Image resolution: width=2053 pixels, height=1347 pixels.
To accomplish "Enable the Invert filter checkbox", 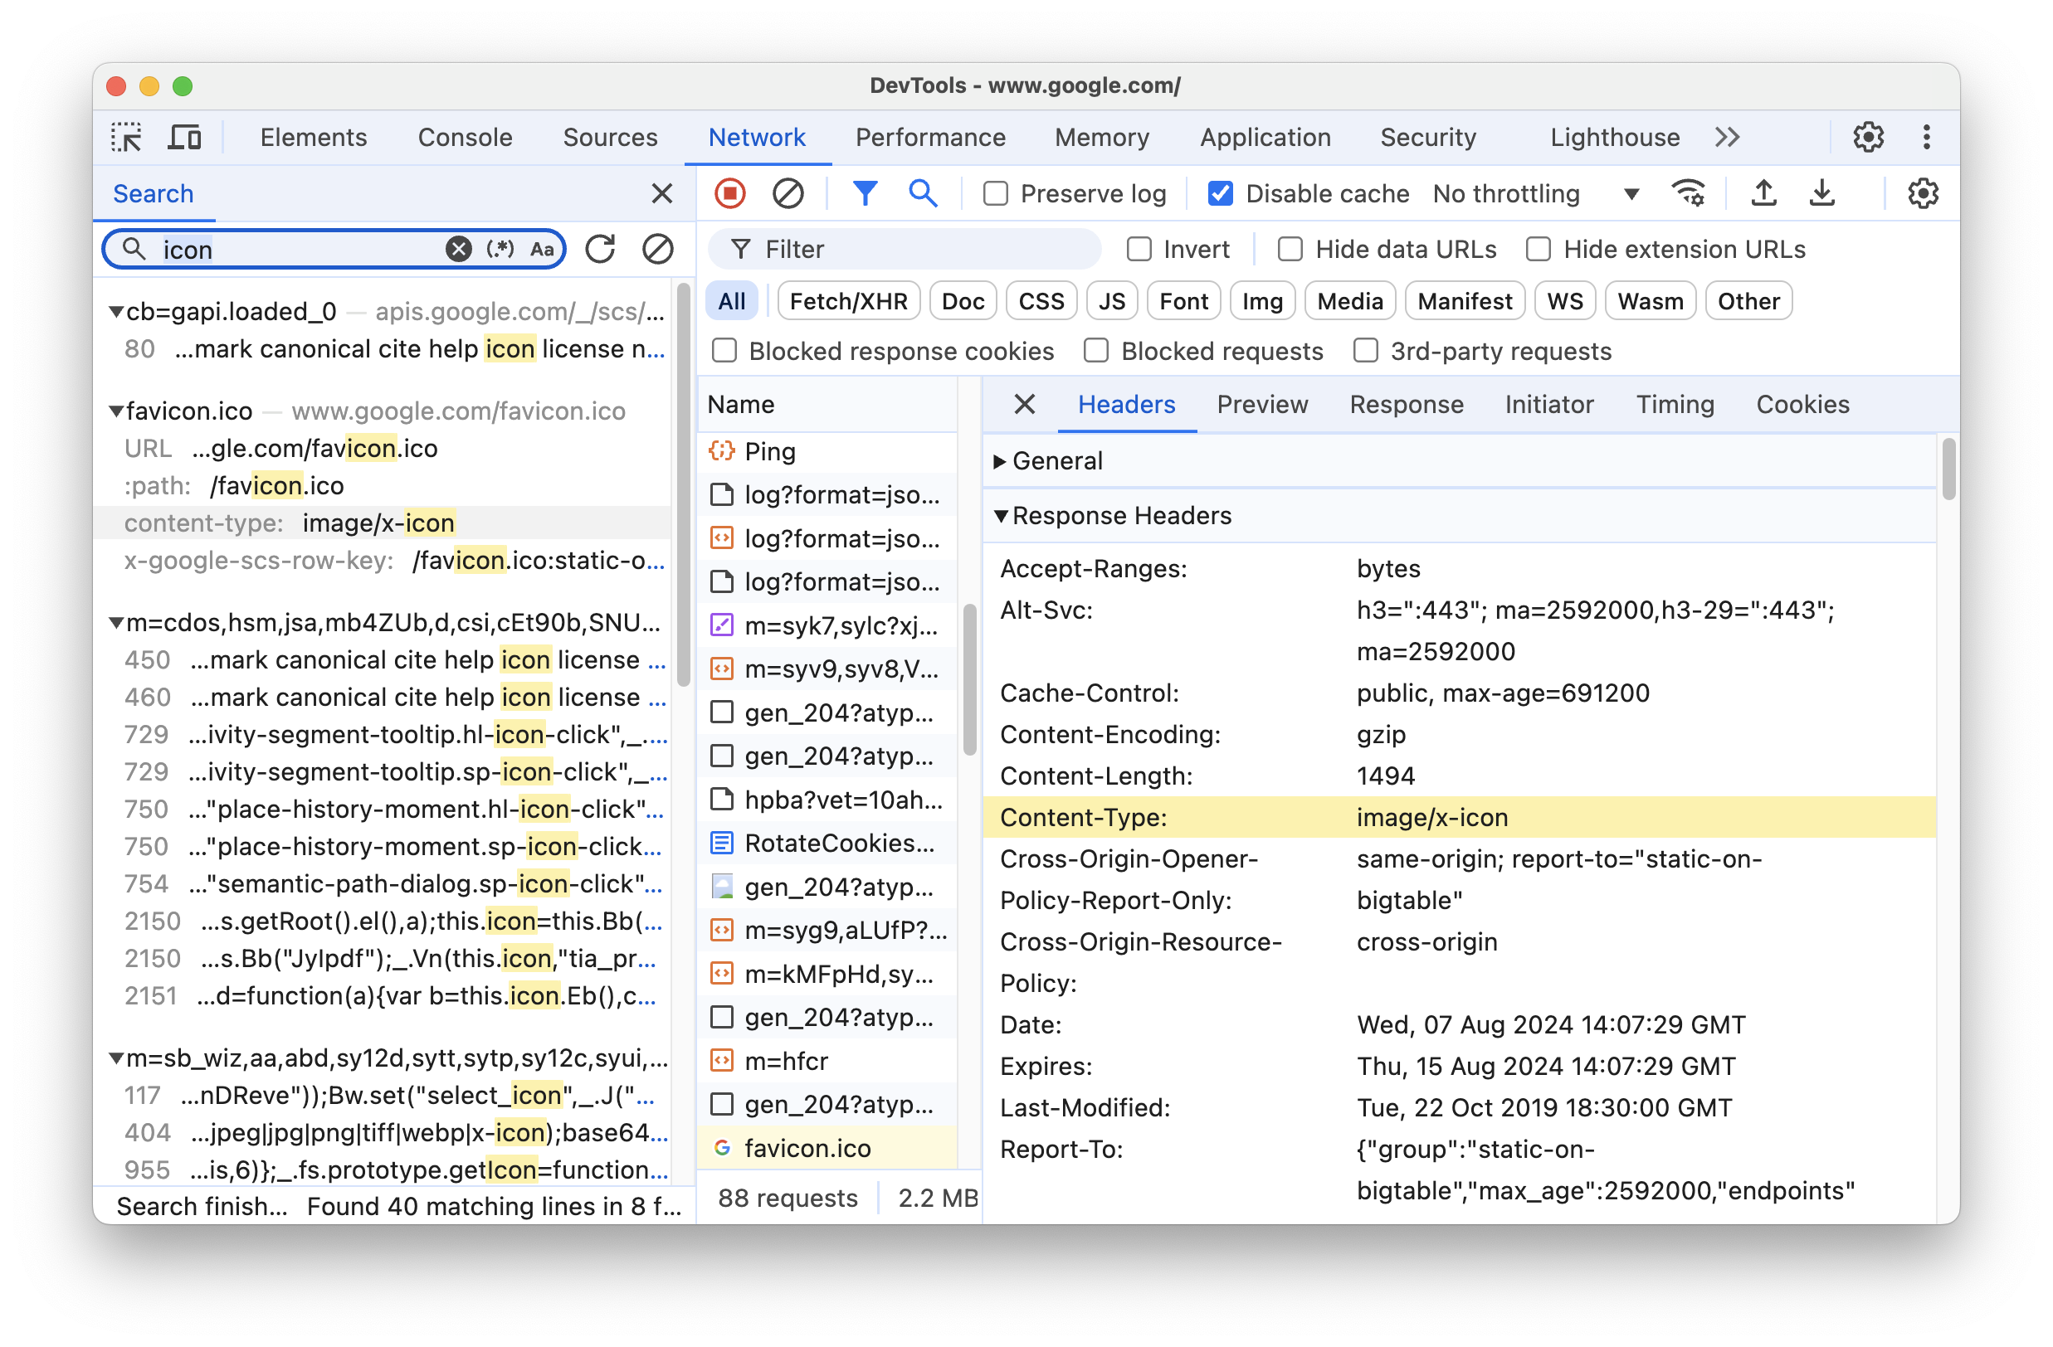I will click(x=1139, y=250).
